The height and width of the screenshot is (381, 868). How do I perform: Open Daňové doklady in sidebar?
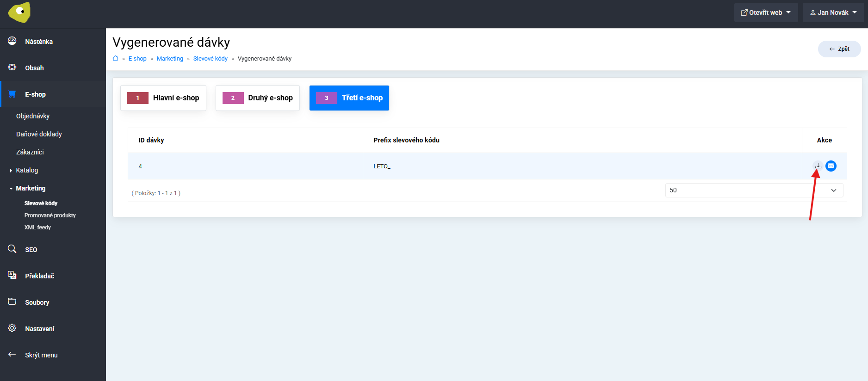39,134
